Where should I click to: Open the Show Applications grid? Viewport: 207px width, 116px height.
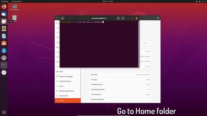click(4, 112)
